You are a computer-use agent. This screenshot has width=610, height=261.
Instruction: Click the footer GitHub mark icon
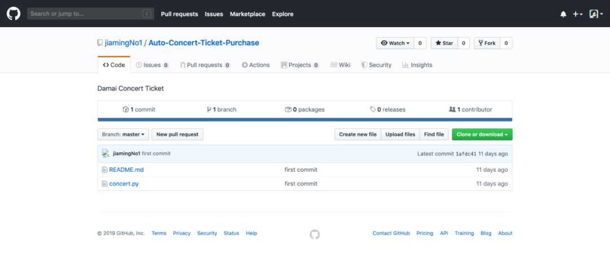click(315, 234)
